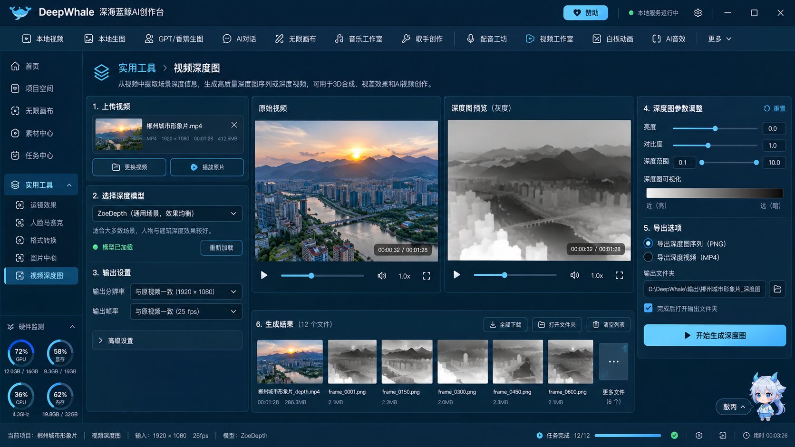Switch to 音乐工作室 tab
This screenshot has width=795, height=447.
click(x=359, y=39)
